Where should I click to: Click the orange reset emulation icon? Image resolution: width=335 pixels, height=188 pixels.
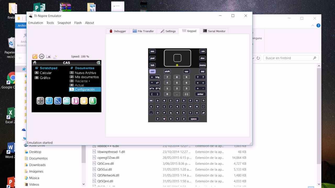tap(35, 56)
